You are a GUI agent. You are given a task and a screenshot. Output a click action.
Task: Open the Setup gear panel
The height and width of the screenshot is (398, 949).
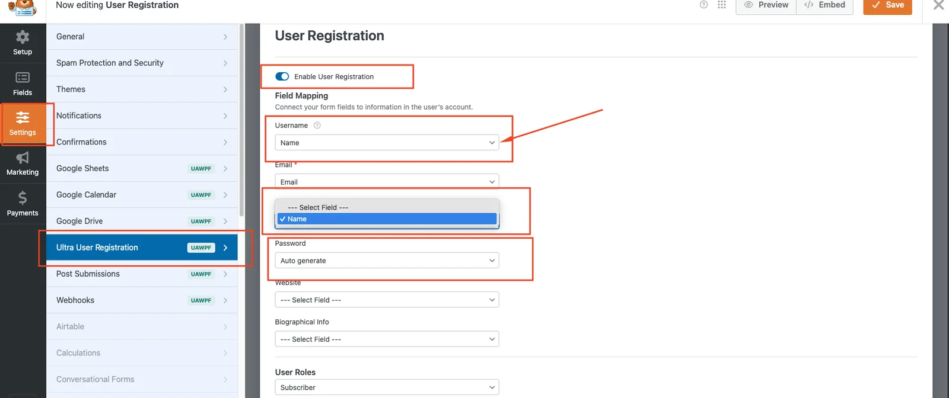(23, 43)
